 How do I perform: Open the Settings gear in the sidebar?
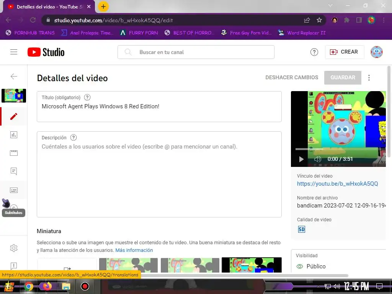coord(14,248)
